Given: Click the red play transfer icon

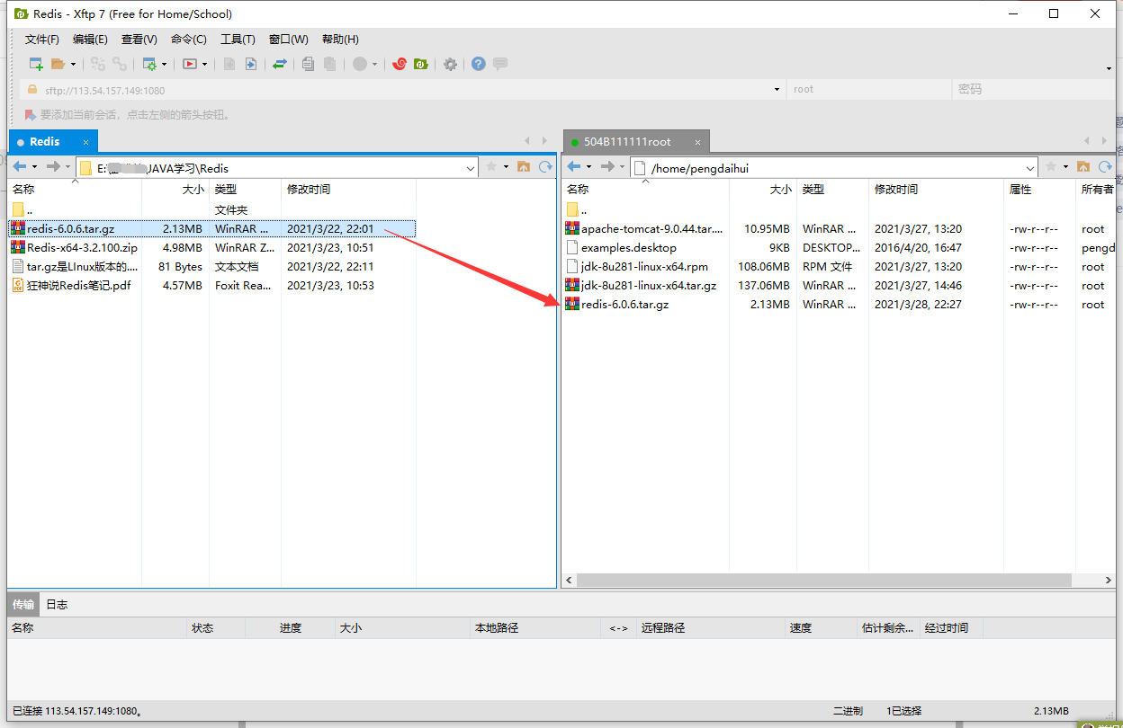Looking at the screenshot, I should tap(190, 64).
